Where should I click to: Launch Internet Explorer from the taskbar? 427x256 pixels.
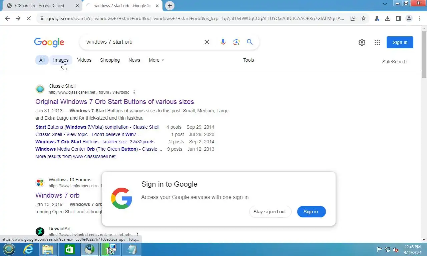28,249
